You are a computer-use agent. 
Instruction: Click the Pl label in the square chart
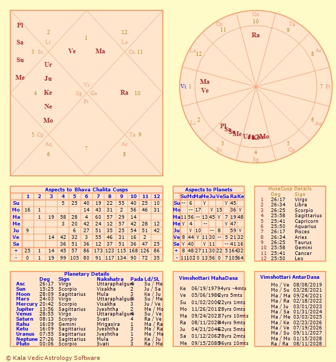click(x=20, y=25)
